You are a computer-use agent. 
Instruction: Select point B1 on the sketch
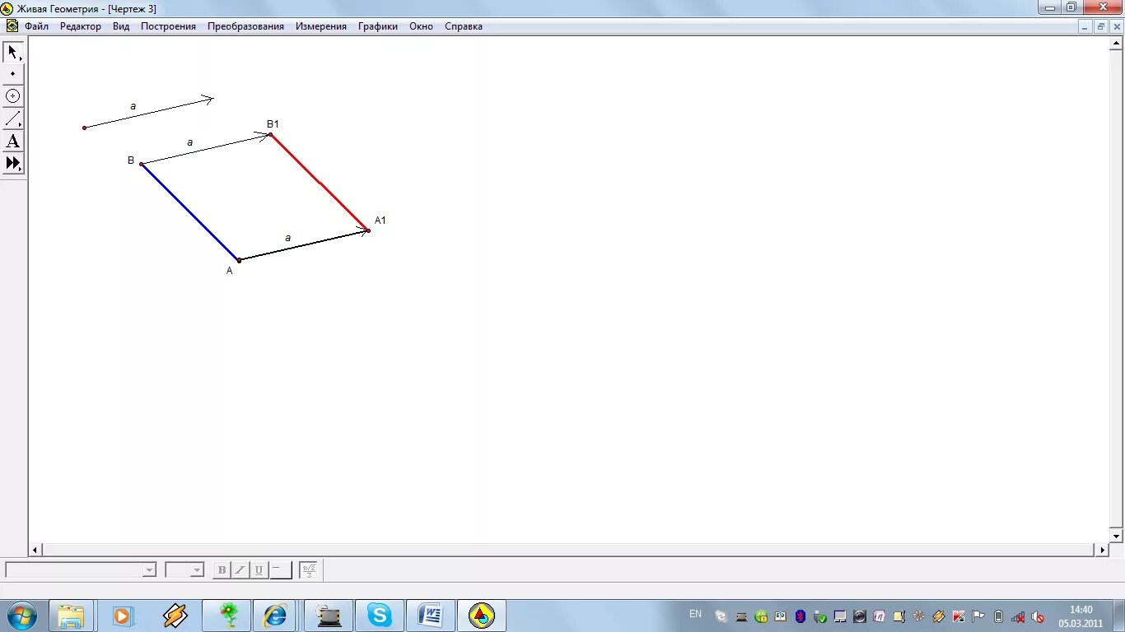point(270,134)
